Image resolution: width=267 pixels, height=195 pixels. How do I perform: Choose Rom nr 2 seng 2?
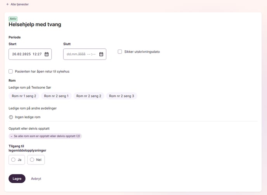[x=89, y=96]
